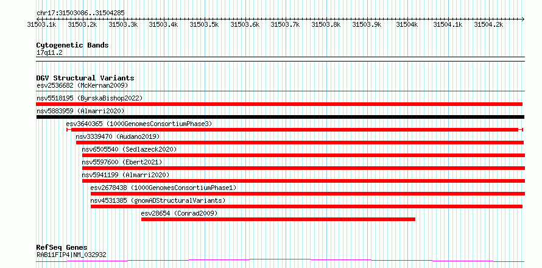Click the esv2536682 (McKernan2009) variant label
Screen dimensions: 542x268
[x=82, y=85]
